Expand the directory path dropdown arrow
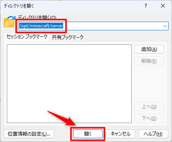This screenshot has height=142, width=172. point(165,26)
